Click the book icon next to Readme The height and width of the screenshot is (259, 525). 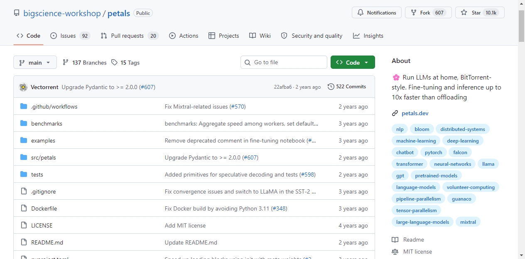click(x=395, y=240)
